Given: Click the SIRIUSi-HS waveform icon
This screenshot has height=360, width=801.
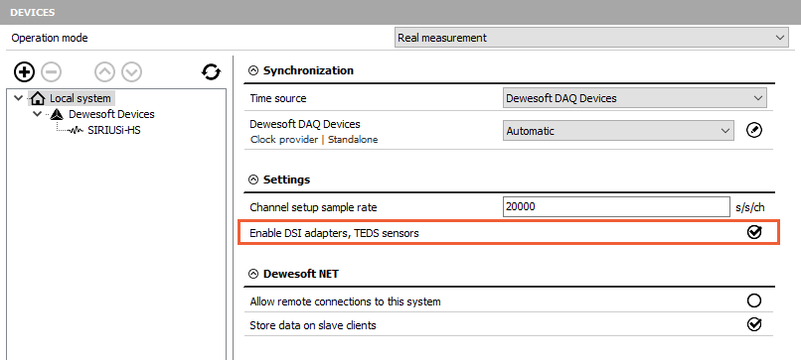Looking at the screenshot, I should coord(77,131).
